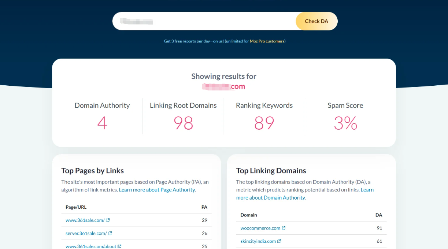
Task: Click external icon beside skincityindia.com
Action: [x=279, y=241]
